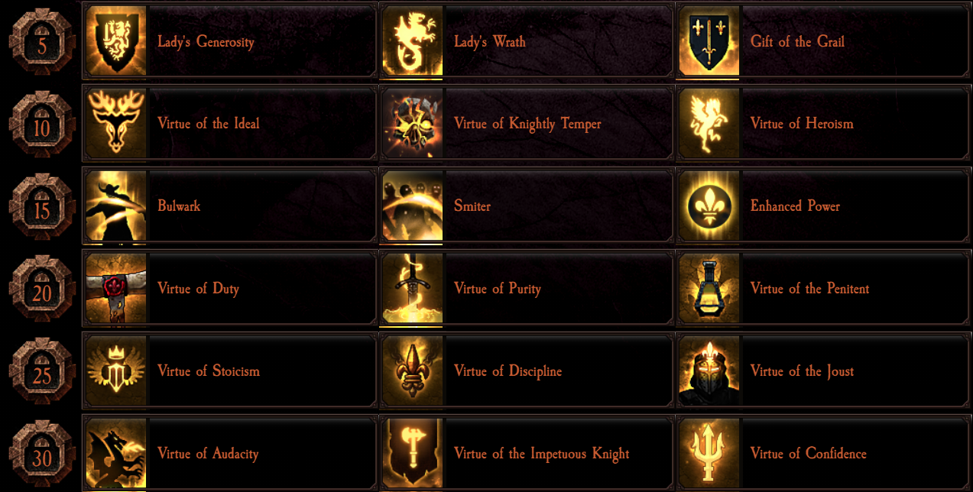Click the level 15 lock badge

[42, 208]
